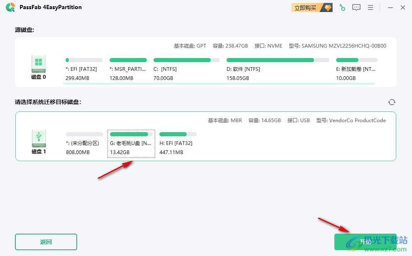The image size is (412, 256).
Task: Click the usage bar of D: 软件
Action: [278, 60]
